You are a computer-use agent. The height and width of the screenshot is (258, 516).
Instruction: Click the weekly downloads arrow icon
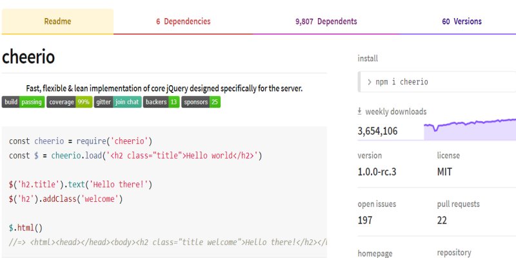360,112
